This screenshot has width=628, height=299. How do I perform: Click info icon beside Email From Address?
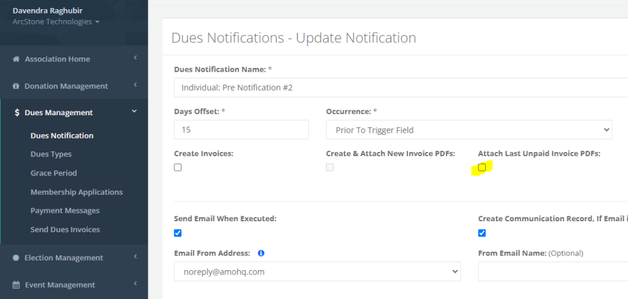coord(261,253)
